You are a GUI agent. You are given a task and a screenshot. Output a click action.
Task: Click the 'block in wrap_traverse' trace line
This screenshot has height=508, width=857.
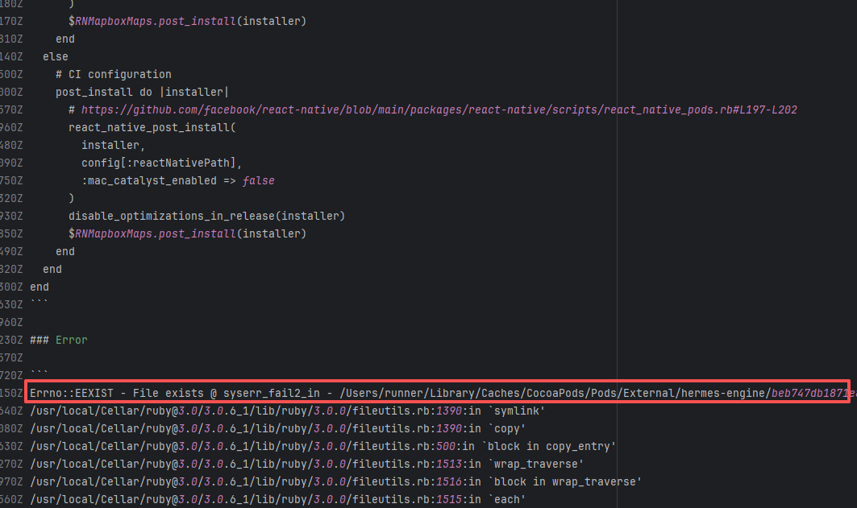click(x=335, y=481)
